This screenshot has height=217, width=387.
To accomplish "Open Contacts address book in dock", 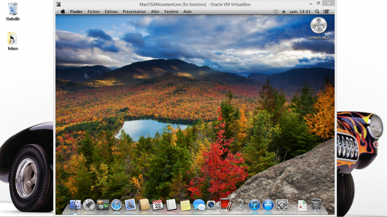I will 144,205.
